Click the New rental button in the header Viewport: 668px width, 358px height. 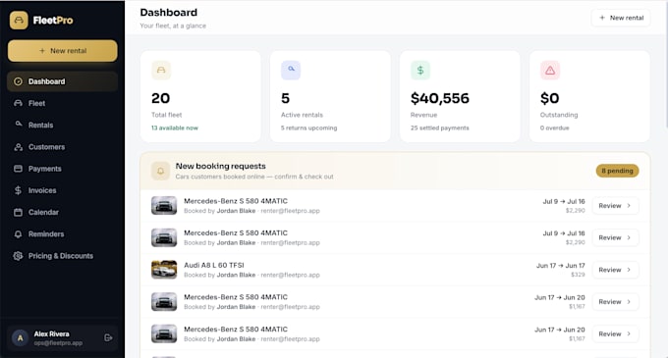(x=621, y=18)
